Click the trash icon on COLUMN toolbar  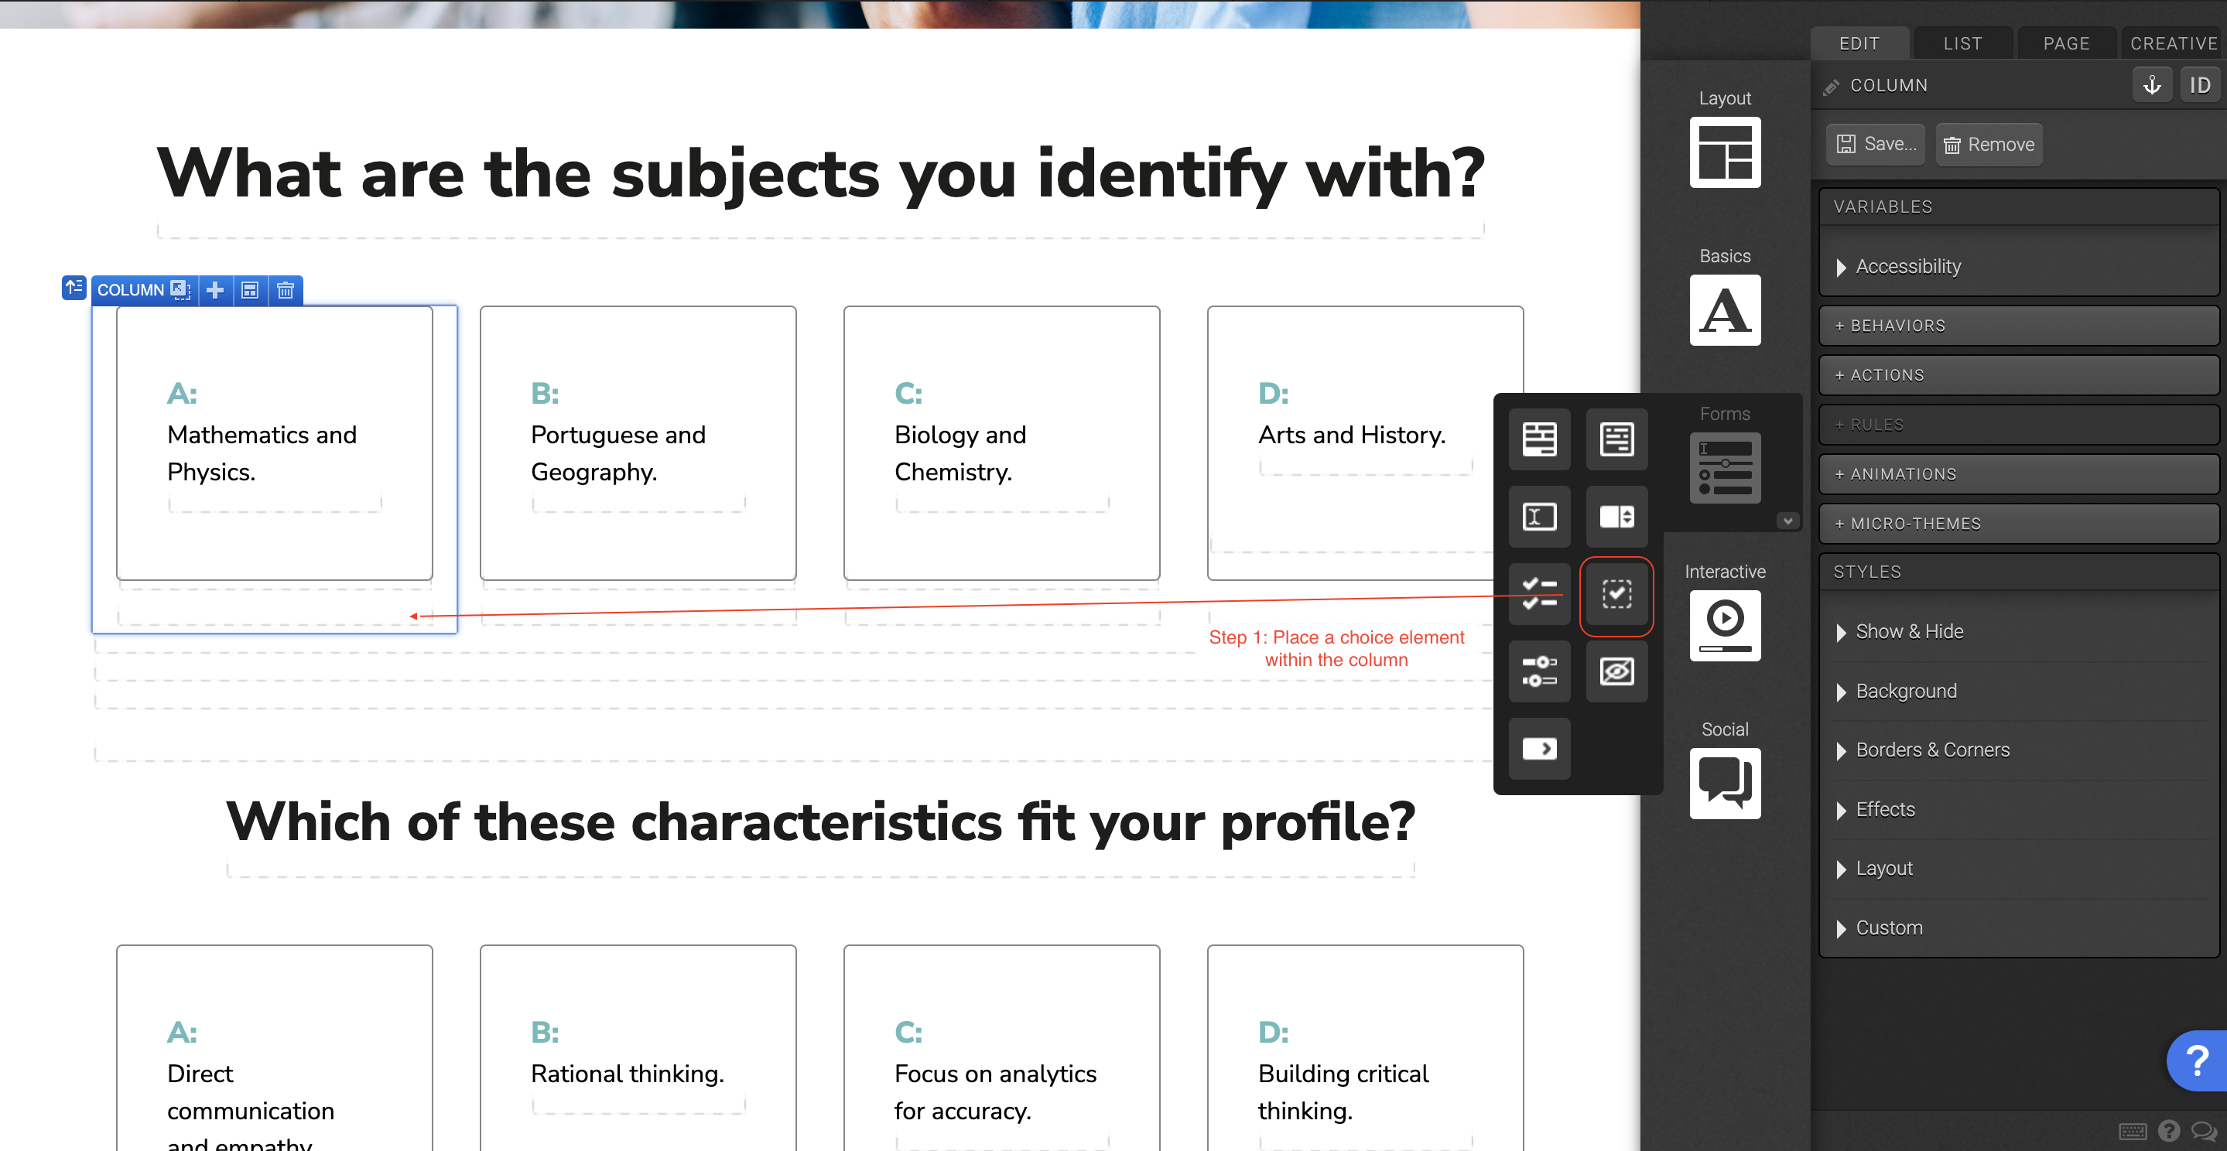pos(286,290)
